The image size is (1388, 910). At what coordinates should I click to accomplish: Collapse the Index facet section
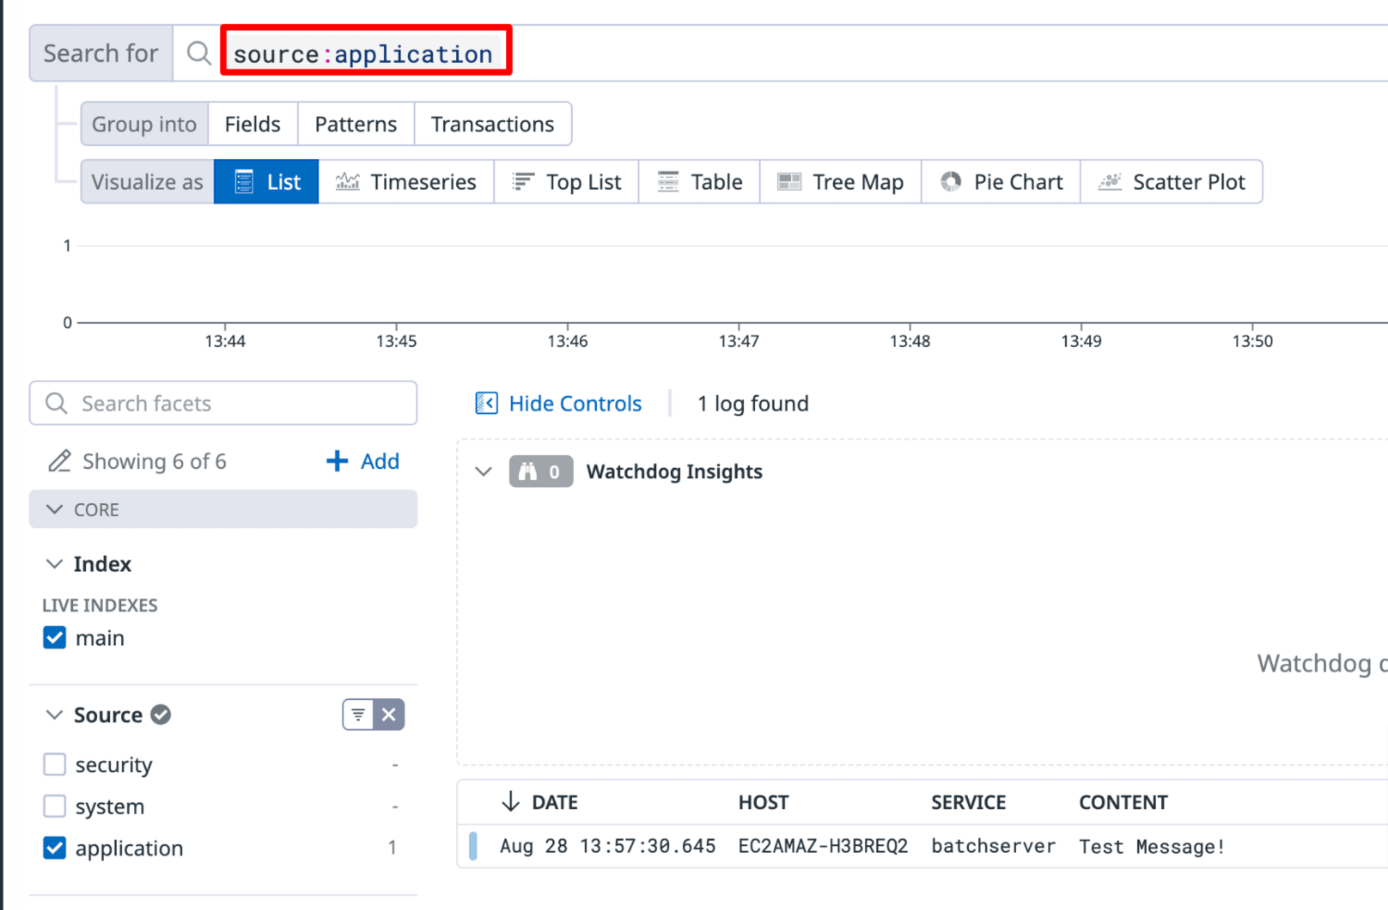54,564
